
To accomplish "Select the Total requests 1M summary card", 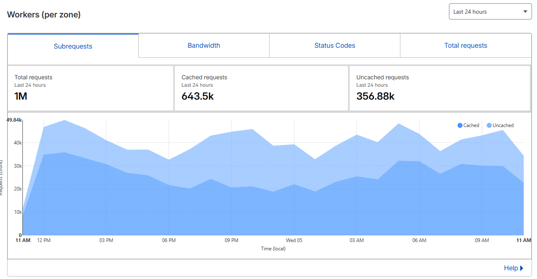I will (90, 88).
